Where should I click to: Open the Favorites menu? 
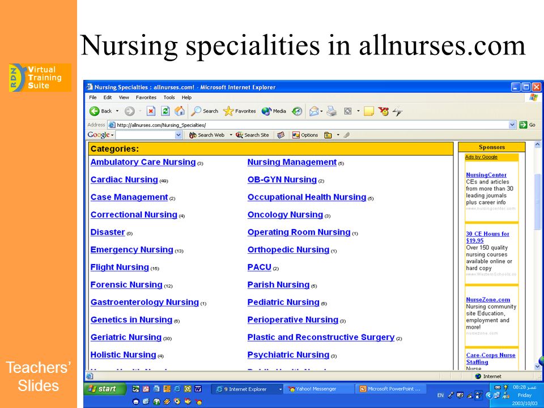pyautogui.click(x=146, y=97)
